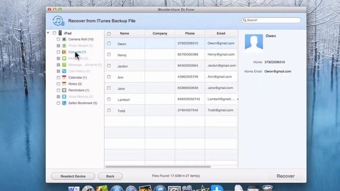Viewport: 340px width, 191px height.
Task: Check the checkbox for Owen
Action: coord(109,44)
